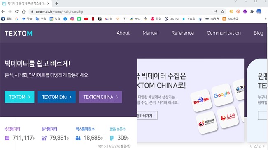Screen dimensions: 268x150
Task: Open the Chrome profile avatar
Action: pyautogui.click(x=259, y=11)
